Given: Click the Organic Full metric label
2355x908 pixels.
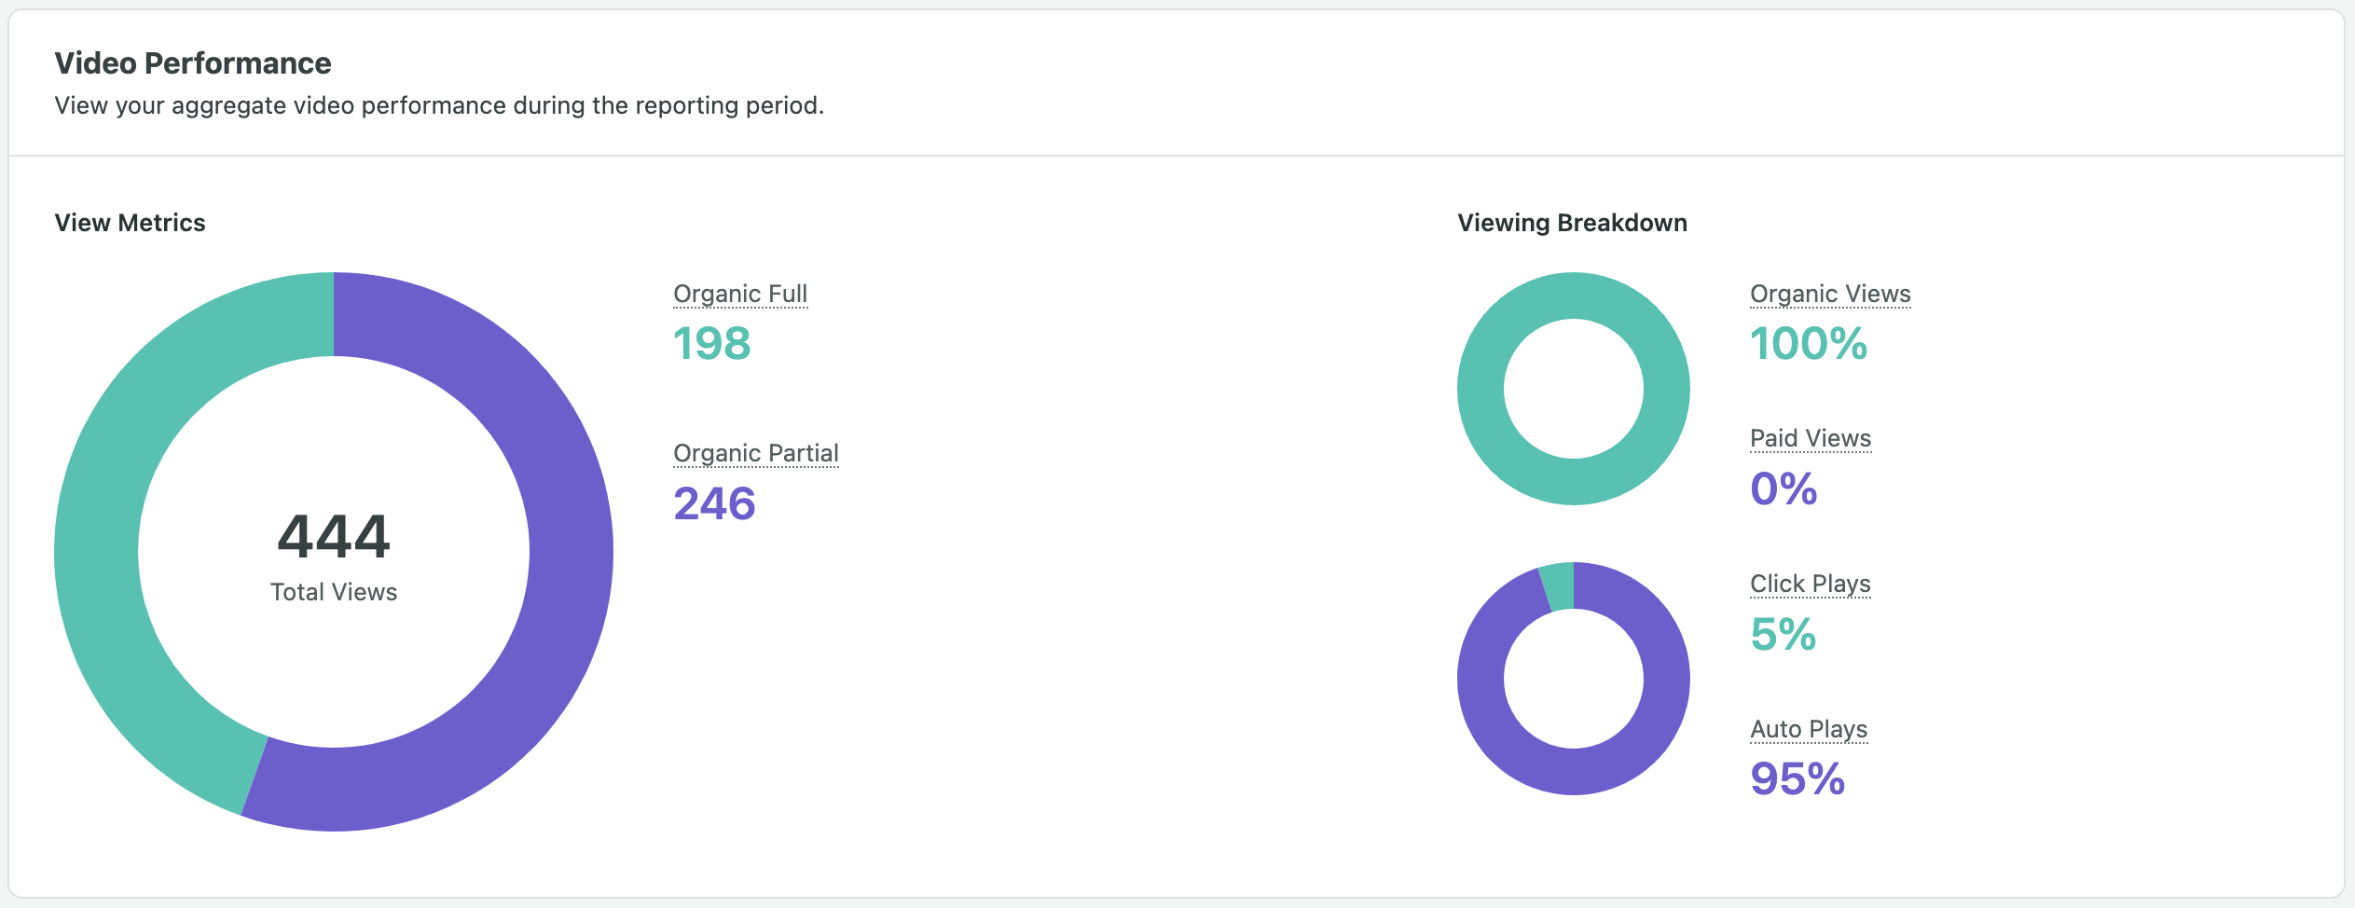Looking at the screenshot, I should (x=740, y=294).
